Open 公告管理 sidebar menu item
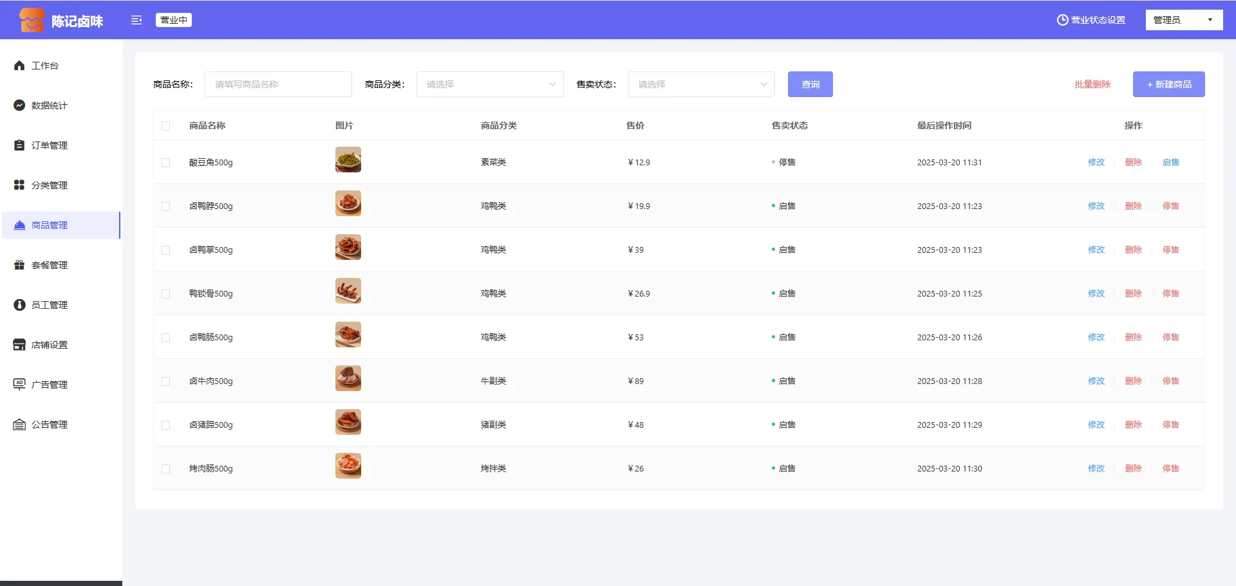1236x586 pixels. [49, 425]
